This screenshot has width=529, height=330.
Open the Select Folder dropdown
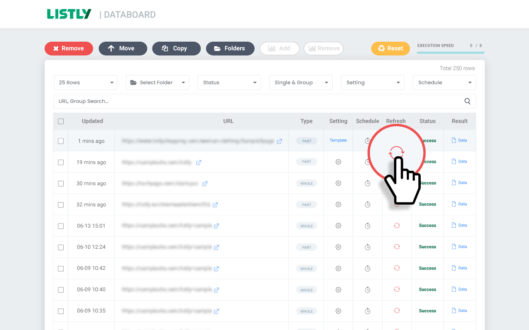click(x=157, y=82)
